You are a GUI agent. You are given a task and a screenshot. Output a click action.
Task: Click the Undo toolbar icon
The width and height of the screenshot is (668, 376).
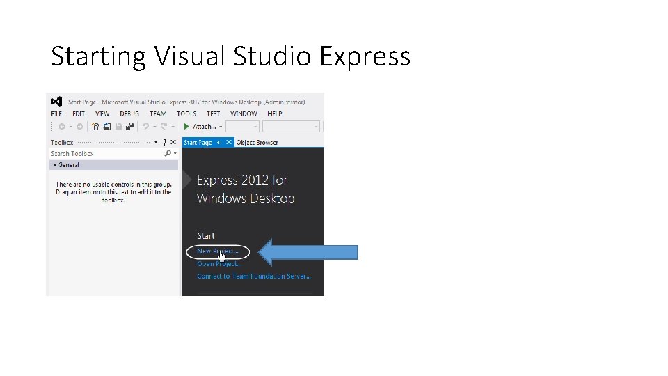pyautogui.click(x=145, y=127)
